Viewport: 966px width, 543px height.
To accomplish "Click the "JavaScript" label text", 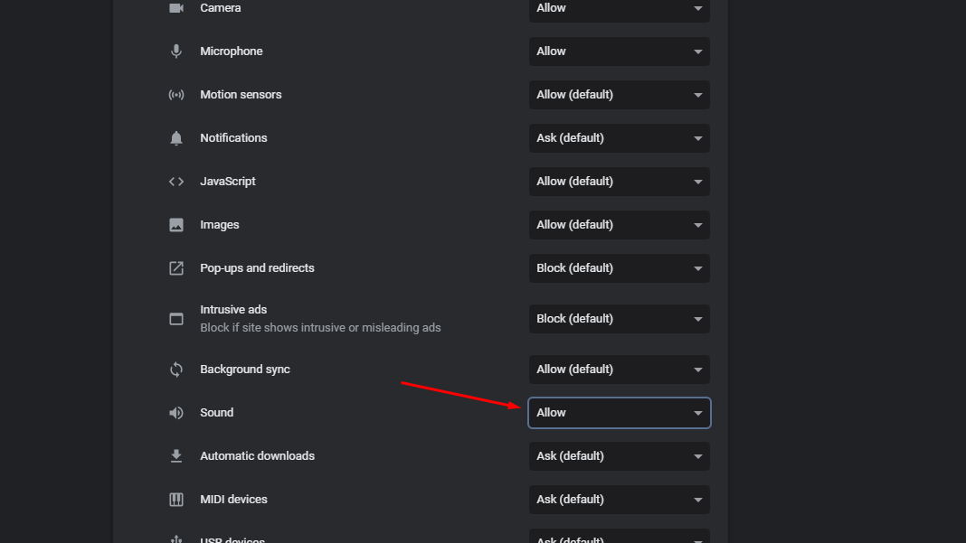I will click(x=228, y=182).
